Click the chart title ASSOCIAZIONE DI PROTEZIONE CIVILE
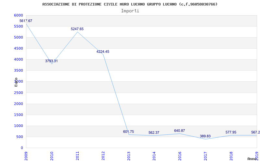 [130, 4]
